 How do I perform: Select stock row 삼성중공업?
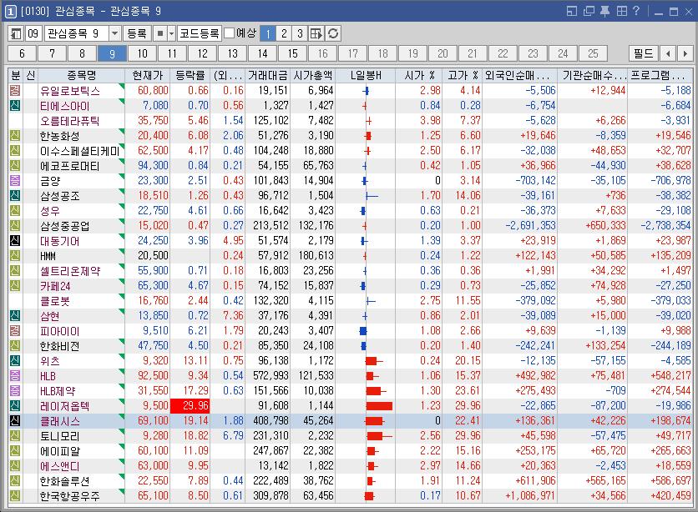(x=350, y=226)
